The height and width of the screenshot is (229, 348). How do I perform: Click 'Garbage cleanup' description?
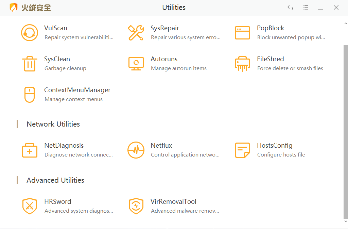tap(65, 68)
